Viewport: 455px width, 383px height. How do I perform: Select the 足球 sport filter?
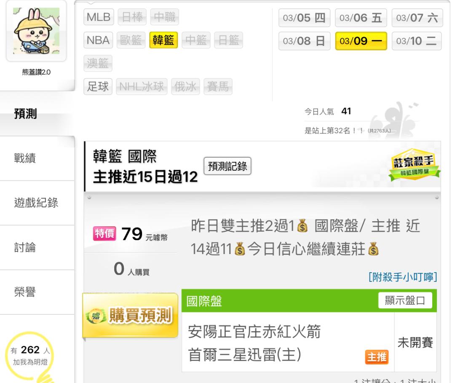pyautogui.click(x=98, y=86)
